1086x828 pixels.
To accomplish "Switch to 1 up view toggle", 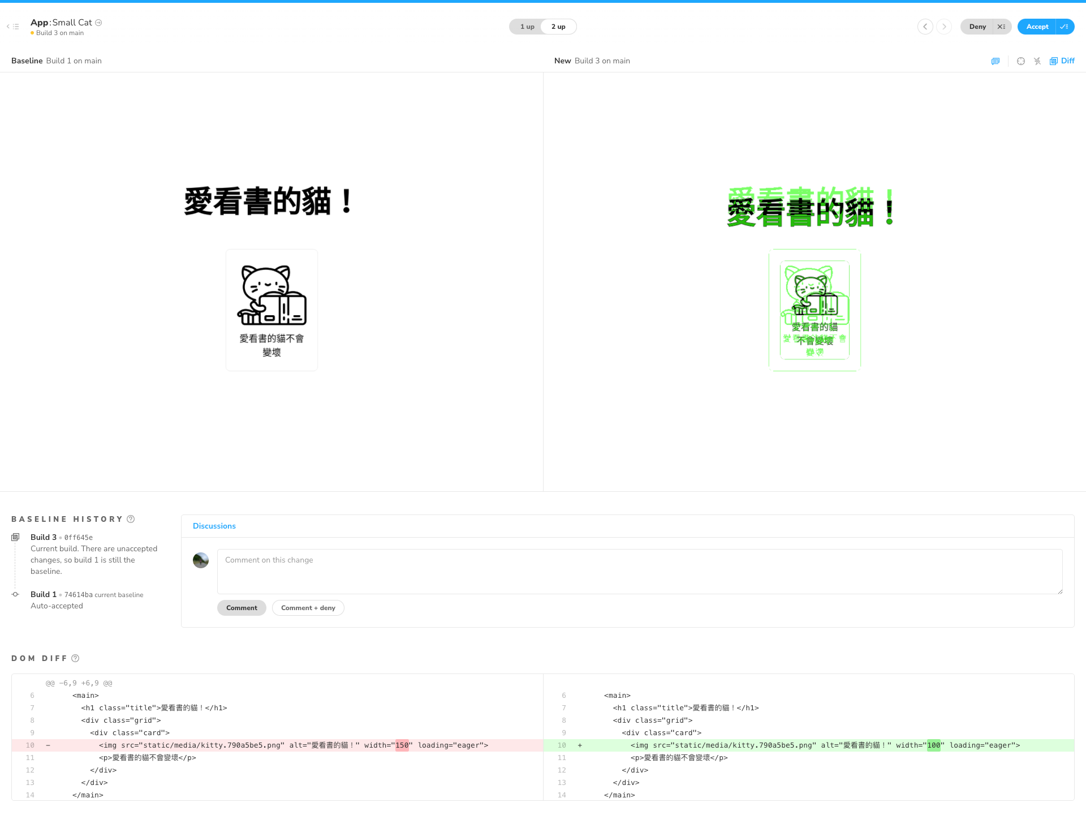I will point(525,27).
